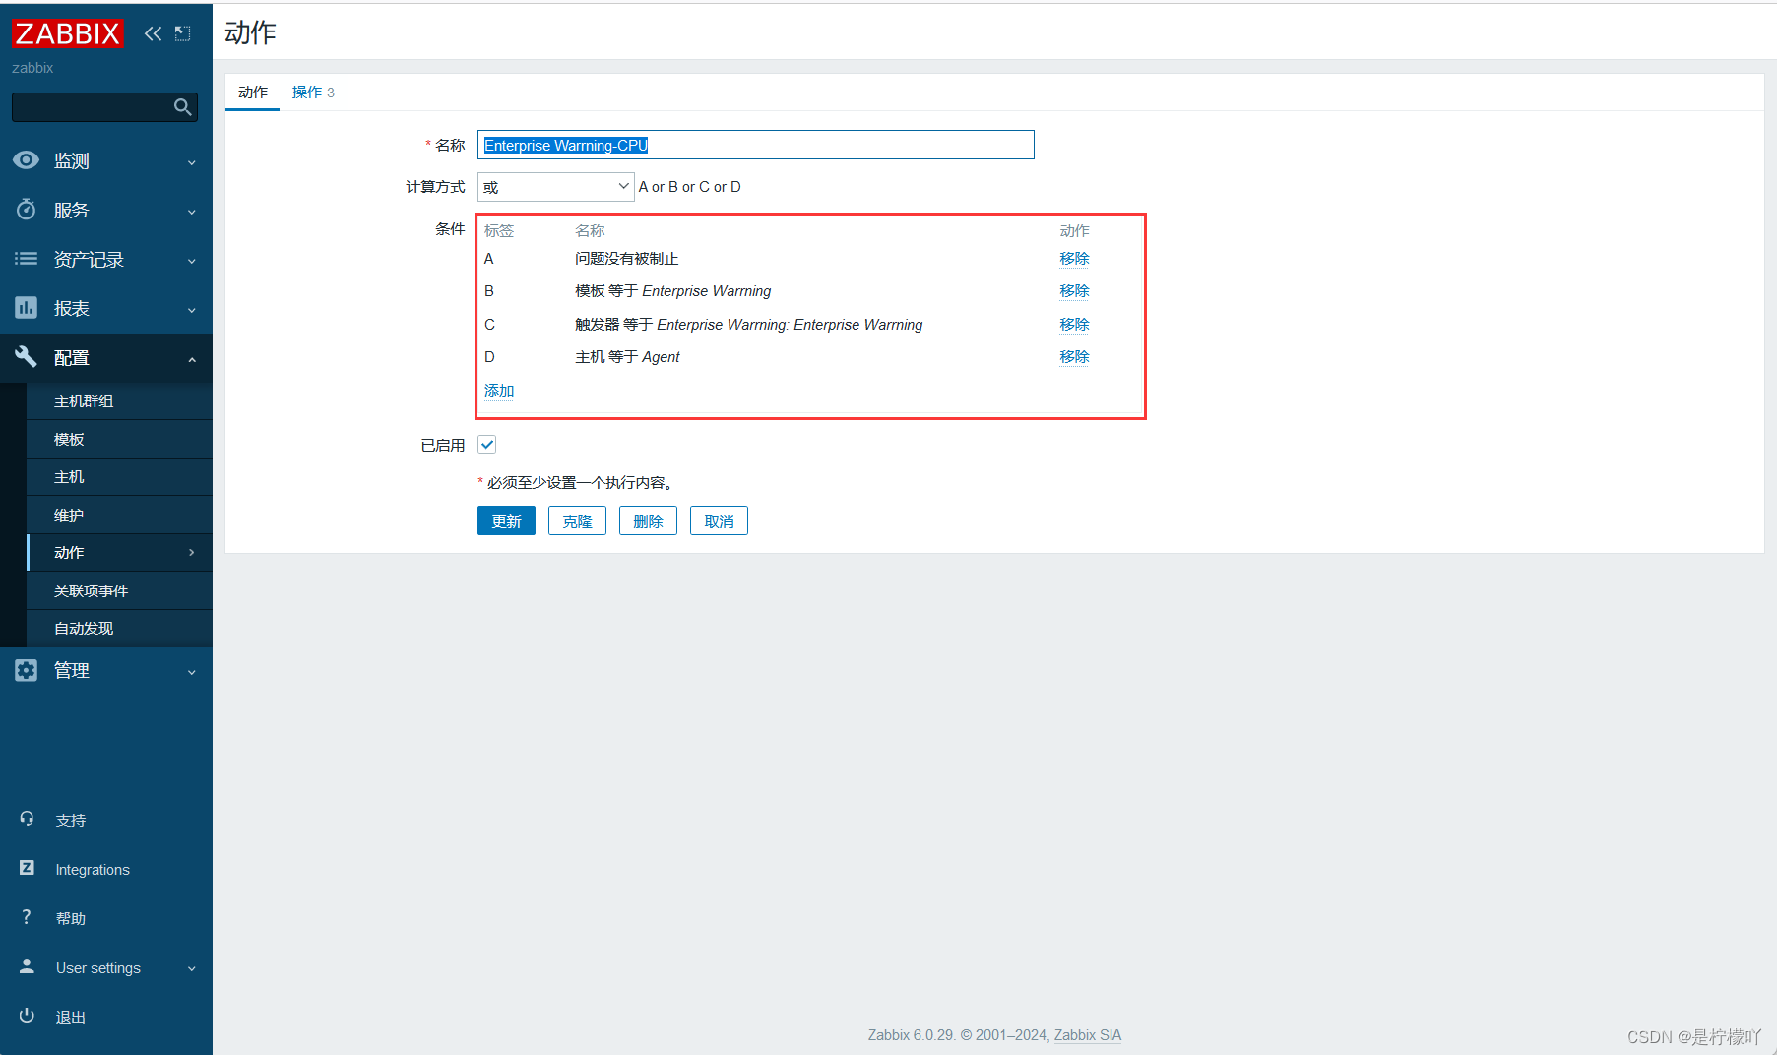Click the wrench icon for 配置
The image size is (1777, 1055).
pyautogui.click(x=27, y=357)
